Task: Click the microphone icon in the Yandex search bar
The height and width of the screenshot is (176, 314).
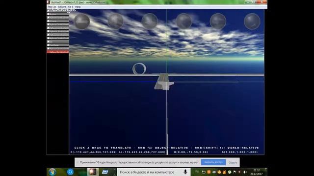Action: (185, 172)
